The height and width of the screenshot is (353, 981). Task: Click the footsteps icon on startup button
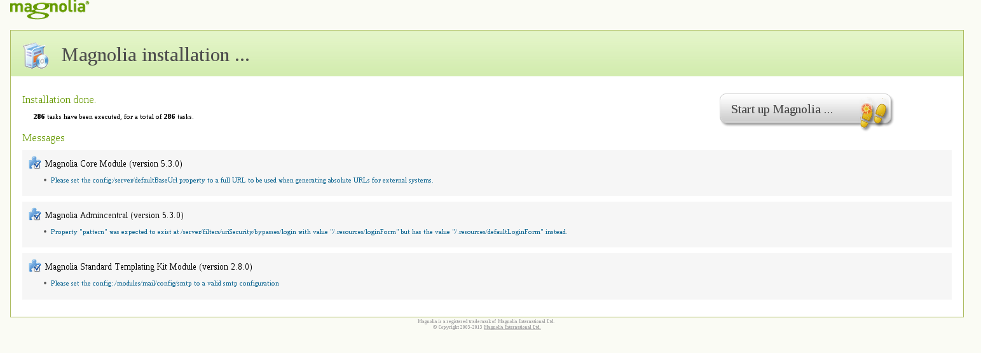coord(874,116)
